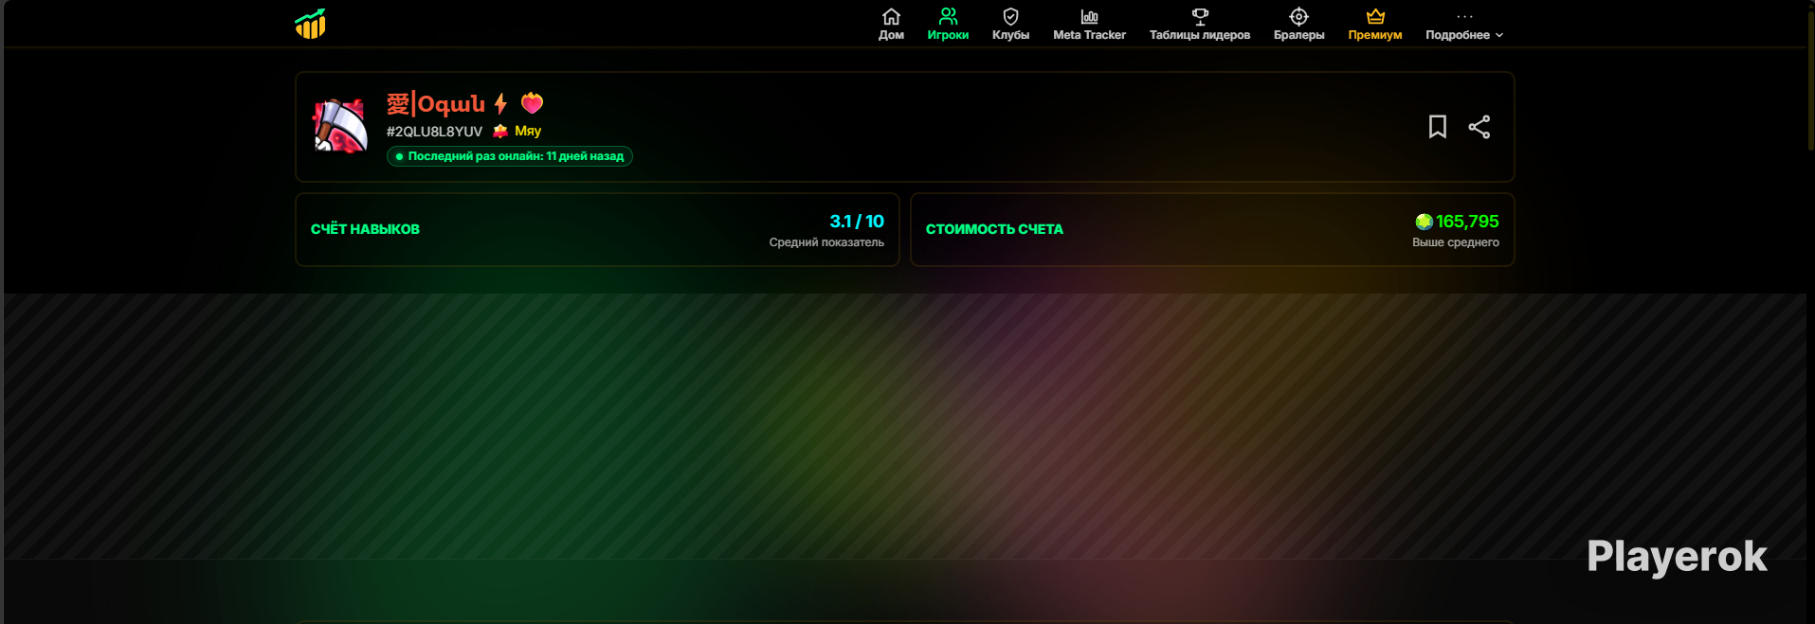Click the Мяу club badge icon
Viewport: 1815px width, 624px height.
pyautogui.click(x=500, y=131)
